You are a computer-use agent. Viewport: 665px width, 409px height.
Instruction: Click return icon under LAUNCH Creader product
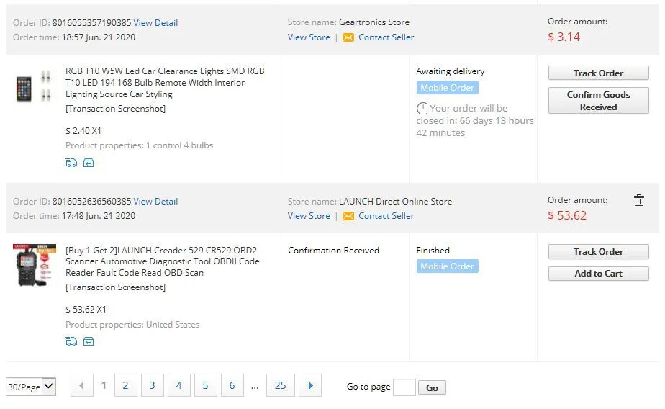89,341
